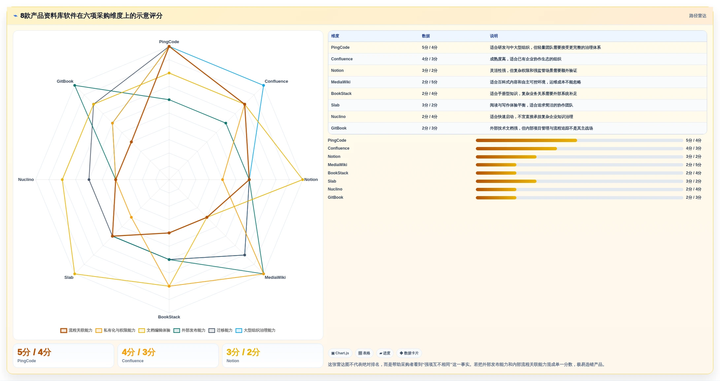Click the PingCode axis label on radar
Image resolution: width=720 pixels, height=381 pixels.
[169, 42]
